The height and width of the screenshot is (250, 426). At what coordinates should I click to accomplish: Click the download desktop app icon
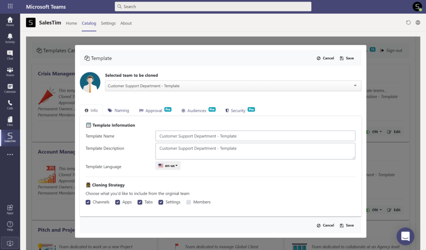[x=10, y=243]
